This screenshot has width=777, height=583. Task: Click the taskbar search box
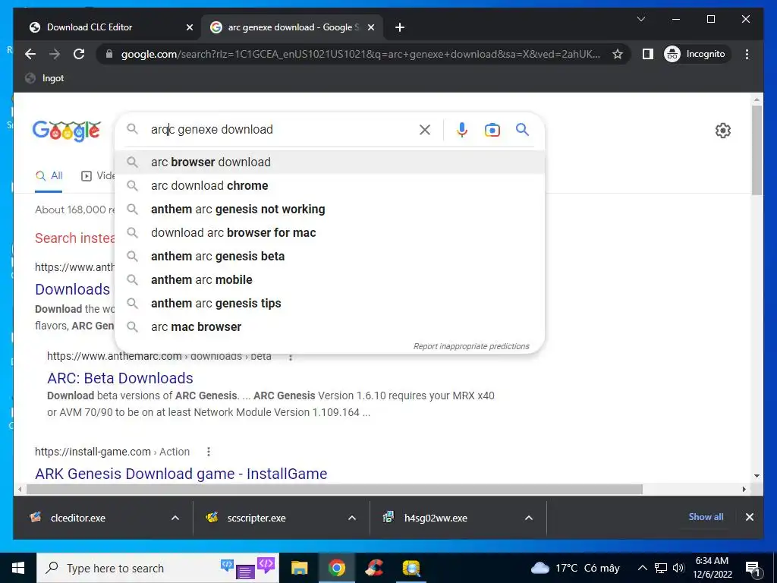coord(158,568)
